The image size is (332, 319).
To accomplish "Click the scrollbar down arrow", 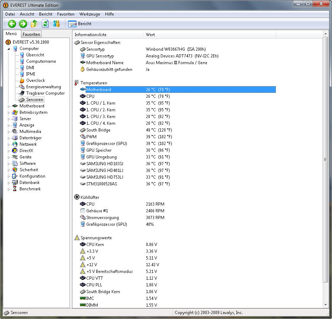I will coord(326,305).
